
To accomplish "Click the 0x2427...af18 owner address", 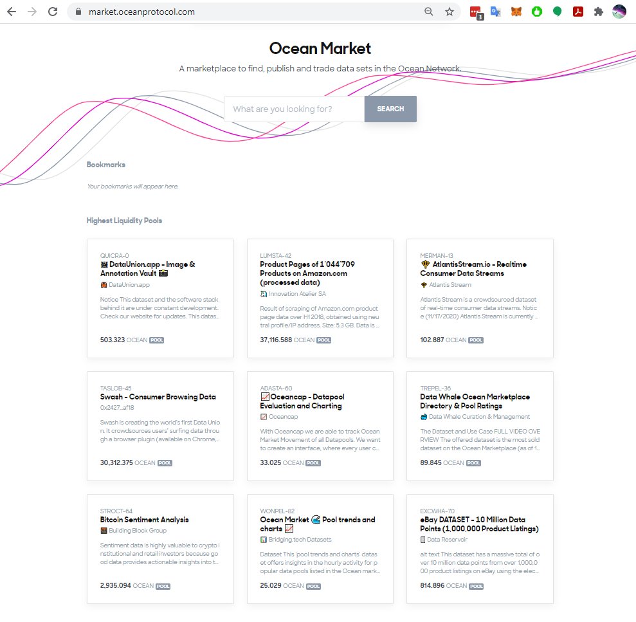I will pyautogui.click(x=117, y=407).
